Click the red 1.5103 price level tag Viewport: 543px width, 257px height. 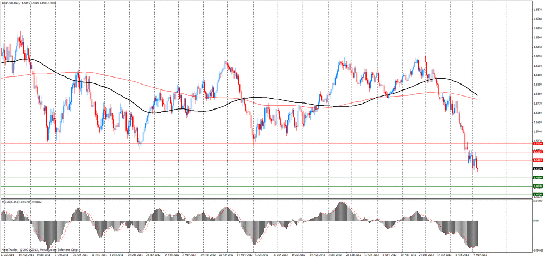pyautogui.click(x=536, y=160)
